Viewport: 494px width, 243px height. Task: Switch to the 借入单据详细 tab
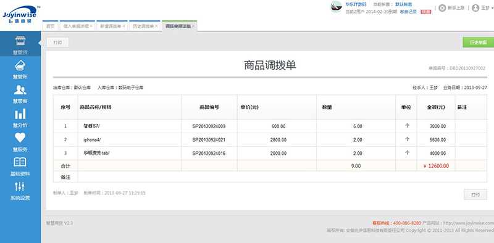pos(76,26)
